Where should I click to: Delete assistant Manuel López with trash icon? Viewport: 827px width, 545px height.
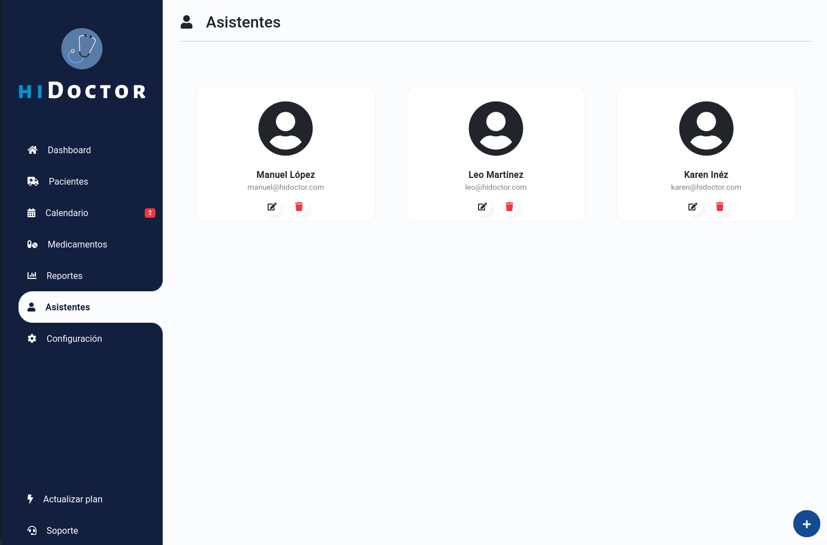pyautogui.click(x=299, y=207)
